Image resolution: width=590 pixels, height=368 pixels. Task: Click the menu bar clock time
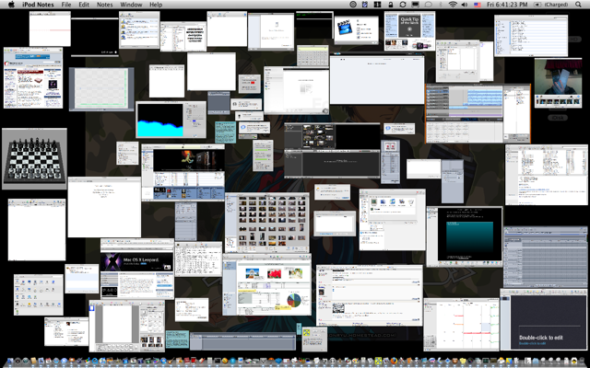[507, 5]
